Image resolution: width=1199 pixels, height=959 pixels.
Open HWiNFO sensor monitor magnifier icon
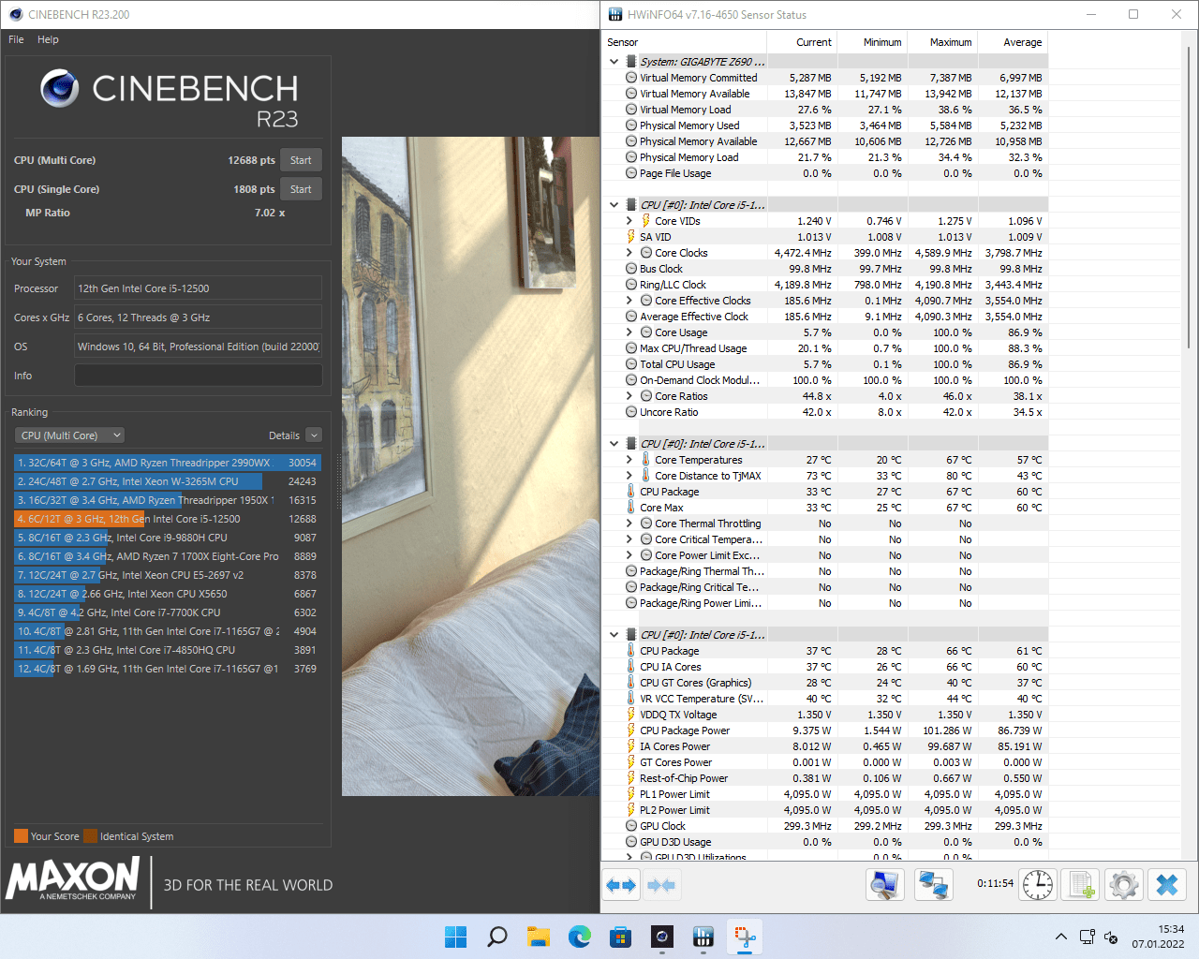point(884,885)
